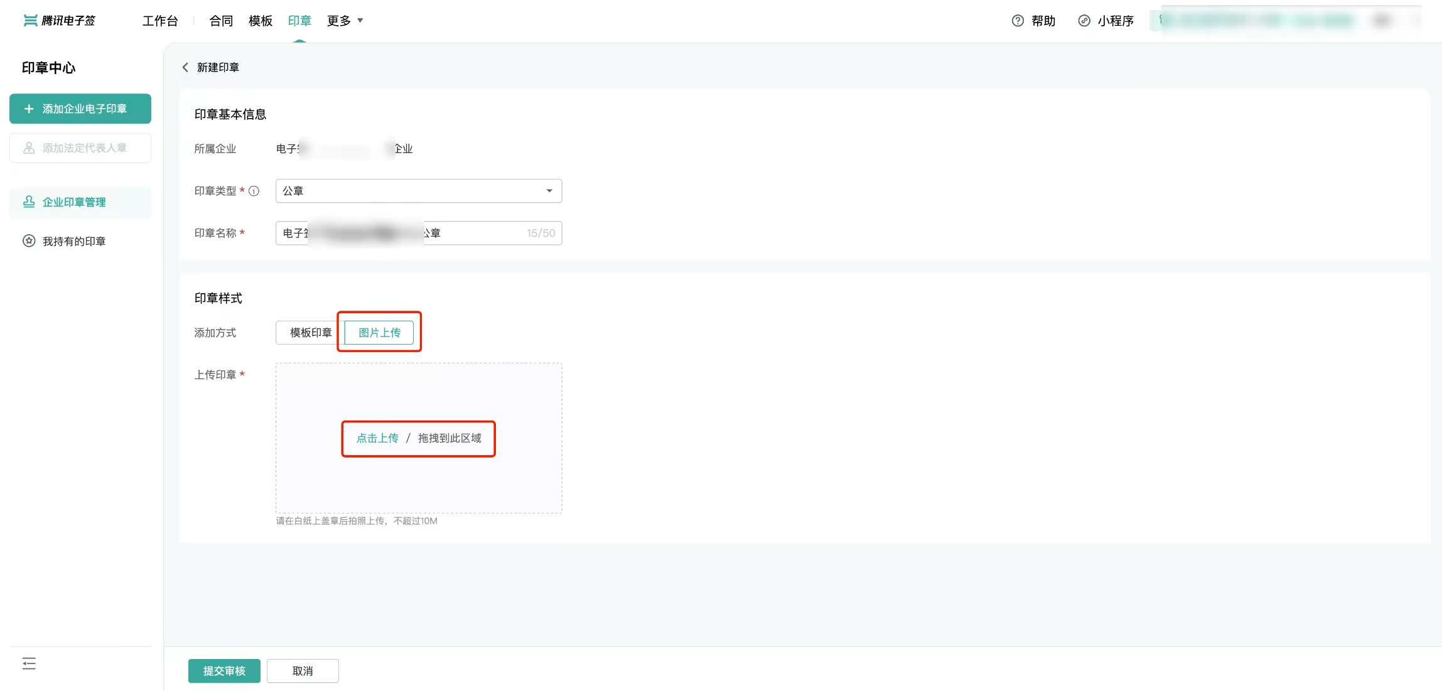Click the dropdown arrow in 印章类型 field
The width and height of the screenshot is (1442, 691).
(x=549, y=191)
